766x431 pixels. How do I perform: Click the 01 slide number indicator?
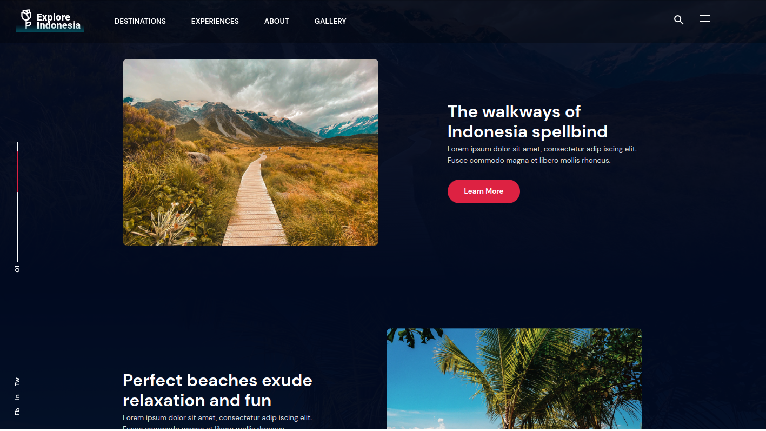pos(17,269)
